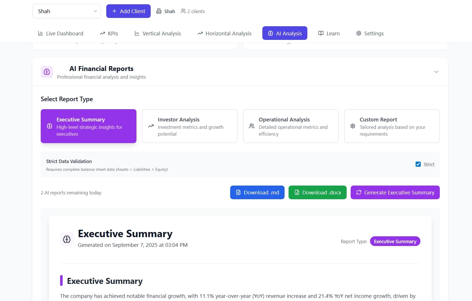
Task: Collapse the AI Financial Reports section chevron
Action: [x=436, y=72]
